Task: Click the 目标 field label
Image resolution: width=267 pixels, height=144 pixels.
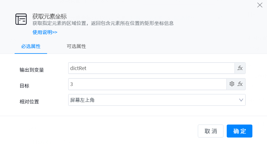Action: pyautogui.click(x=24, y=86)
